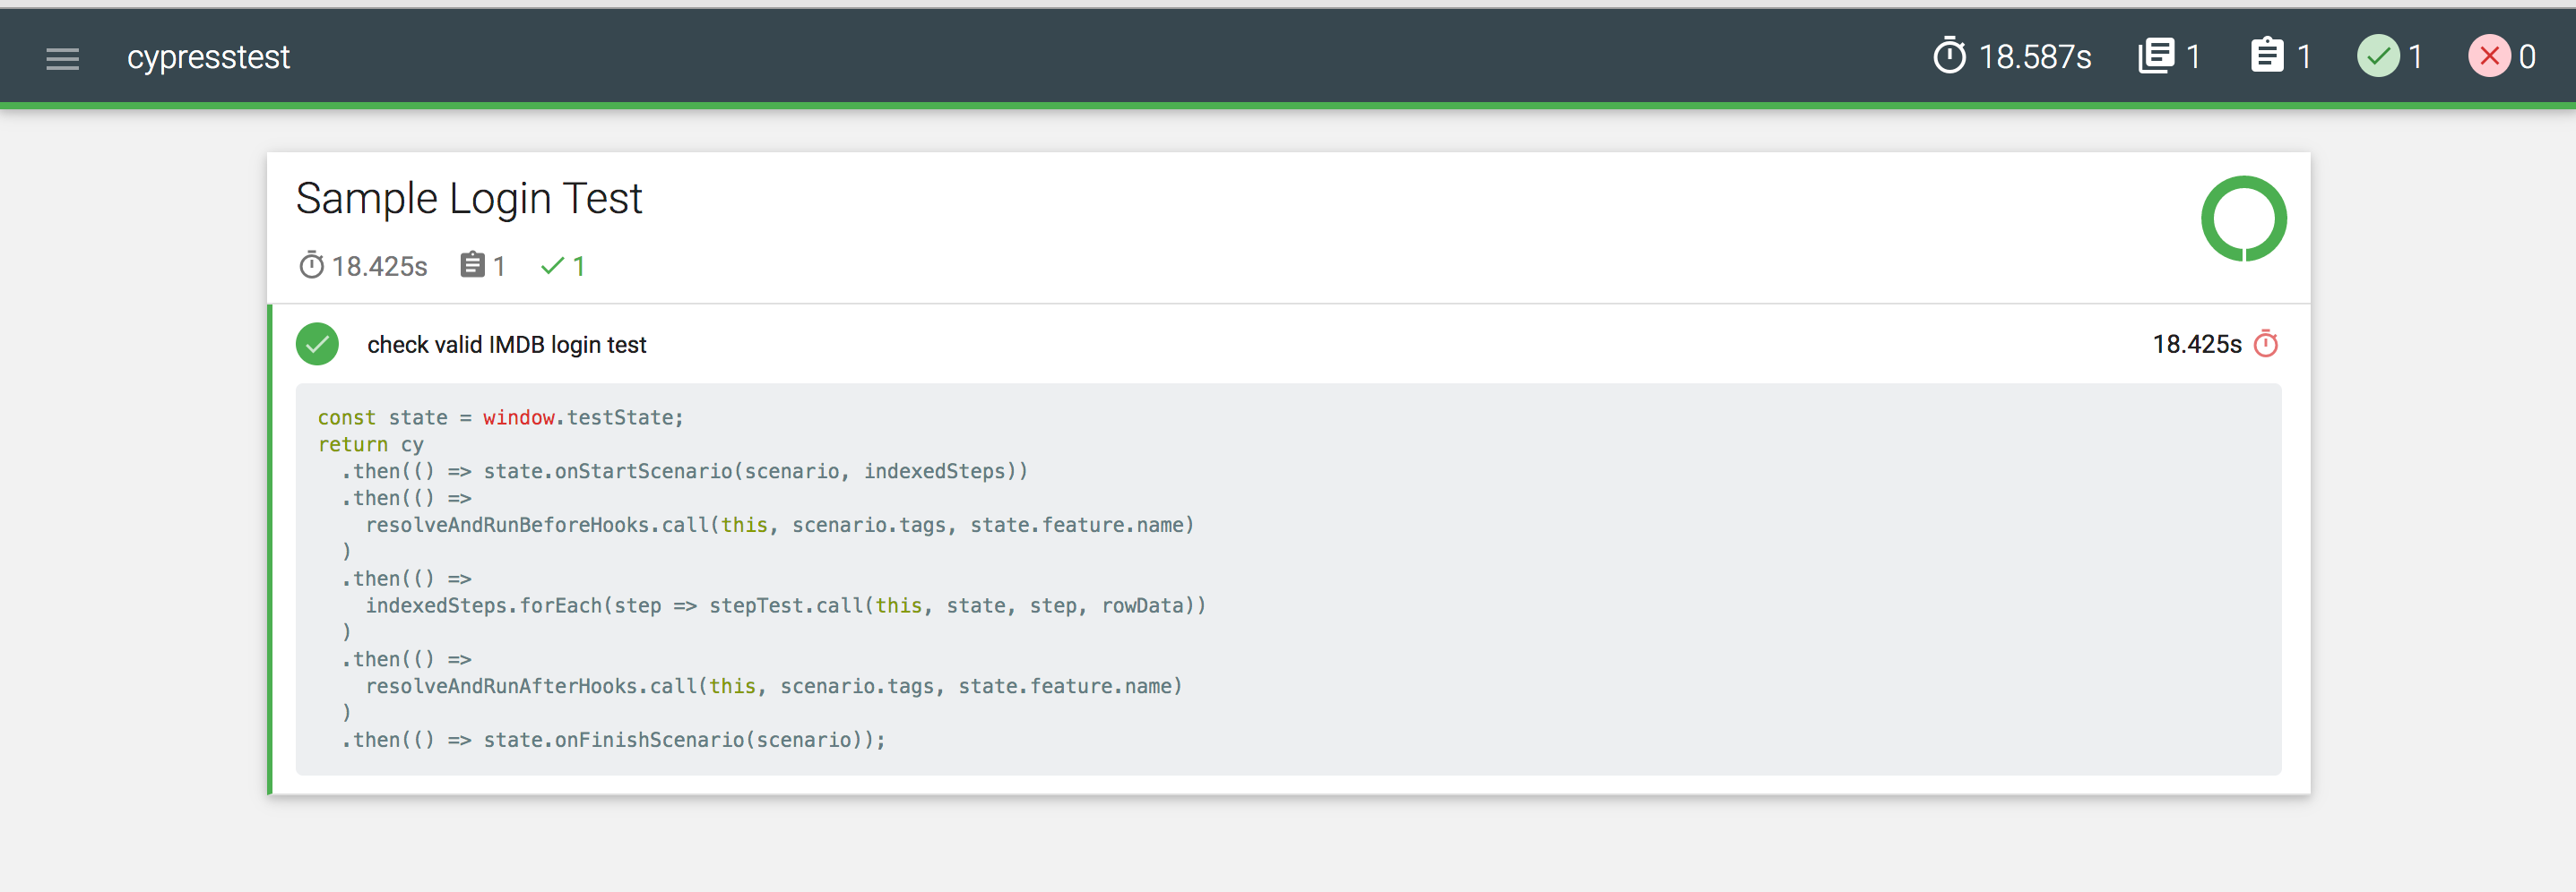Select the cypresstest title in the header
Image resolution: width=2576 pixels, height=892 pixels.
pos(209,57)
